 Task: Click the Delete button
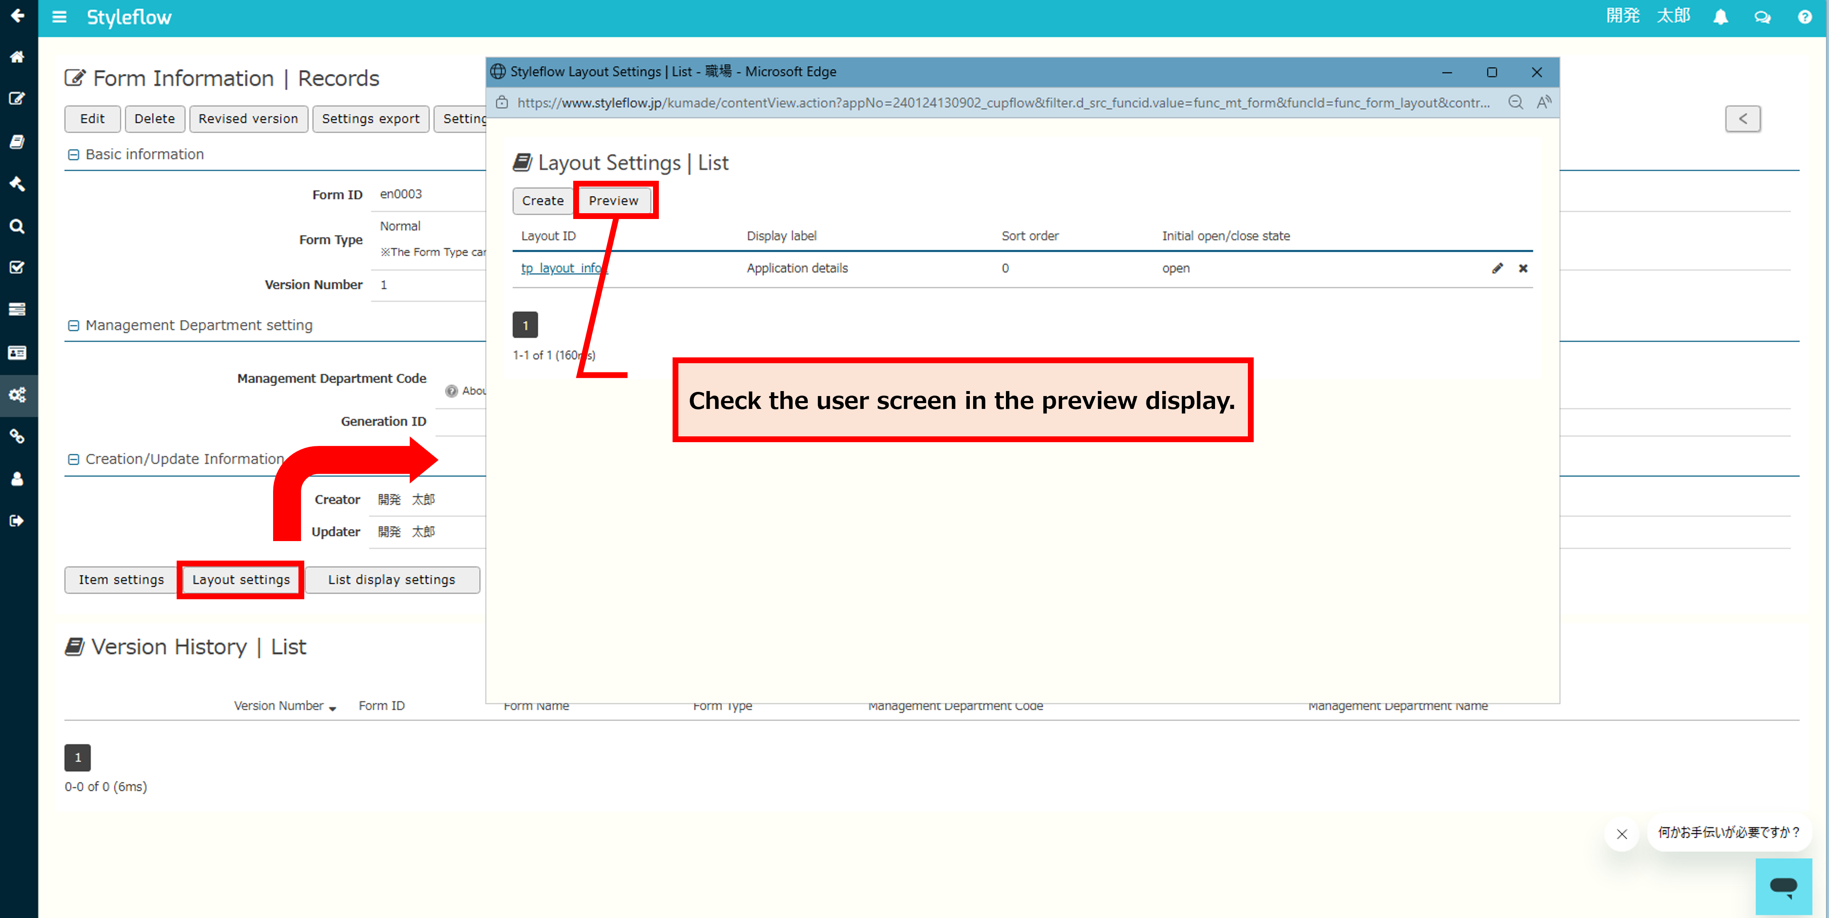tap(155, 118)
